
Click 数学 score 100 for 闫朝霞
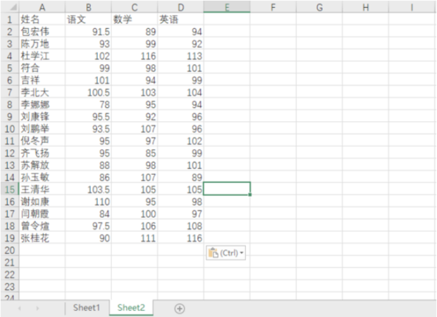click(x=135, y=213)
